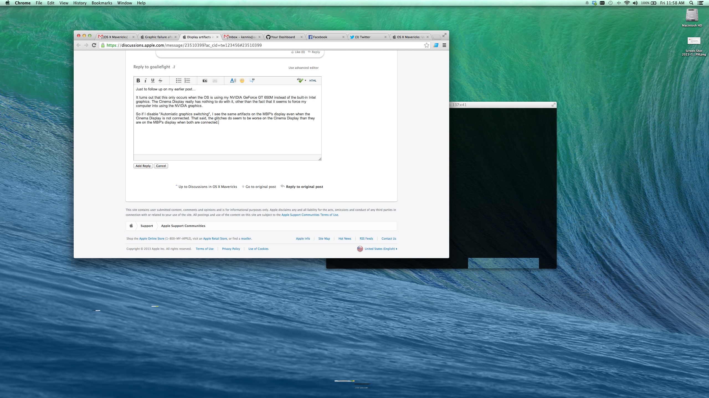Open the emoticon smiley picker
Image resolution: width=709 pixels, height=398 pixels.
click(242, 80)
